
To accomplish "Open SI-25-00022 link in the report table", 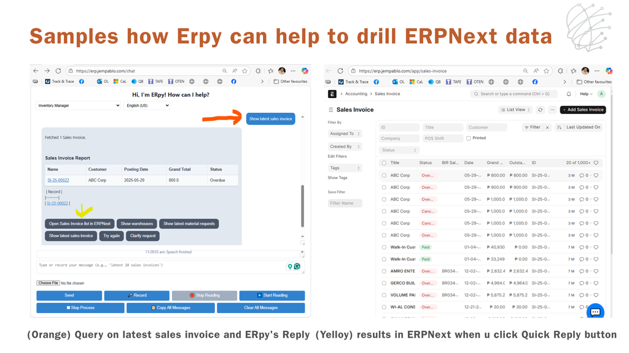I will [58, 180].
